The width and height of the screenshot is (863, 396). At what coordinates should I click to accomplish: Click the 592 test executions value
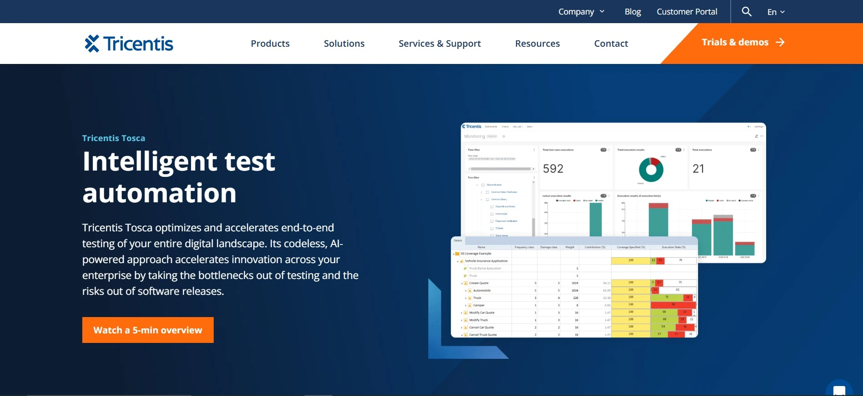(553, 169)
